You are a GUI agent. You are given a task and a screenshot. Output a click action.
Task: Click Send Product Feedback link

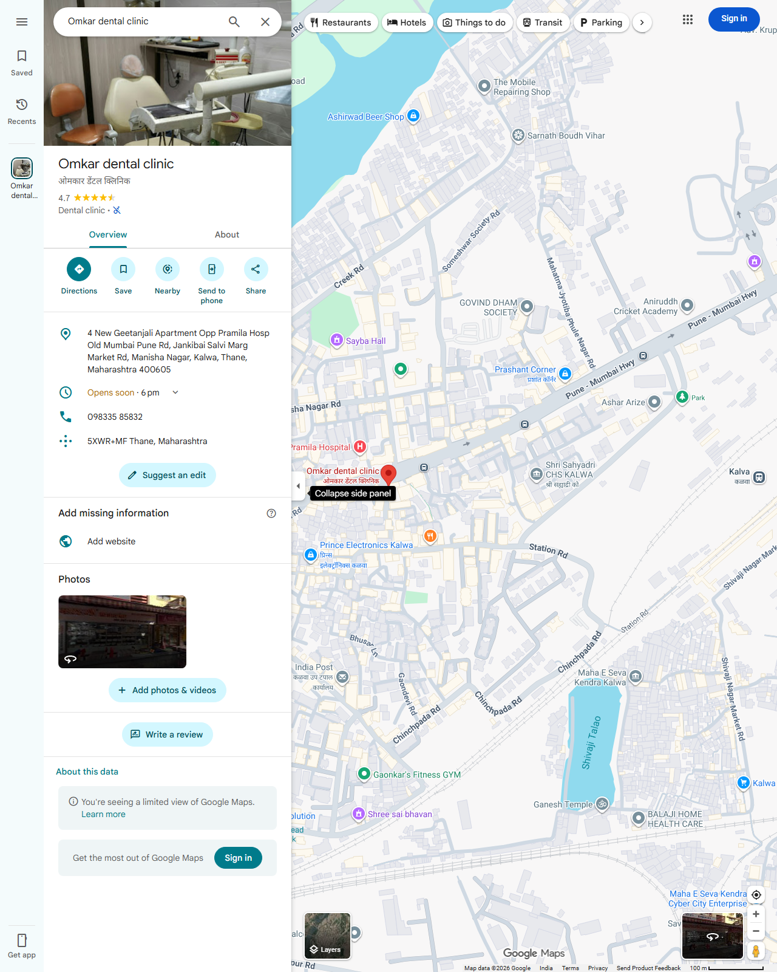pos(648,968)
